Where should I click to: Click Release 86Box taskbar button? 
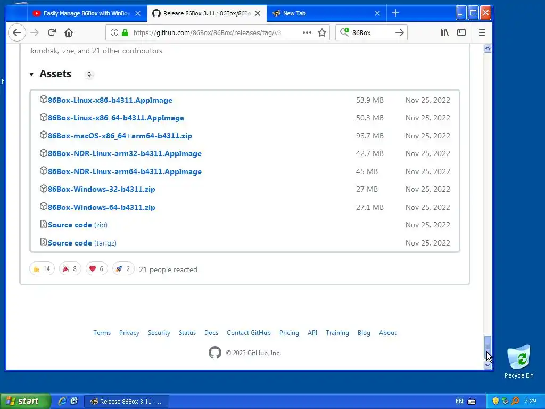click(127, 402)
